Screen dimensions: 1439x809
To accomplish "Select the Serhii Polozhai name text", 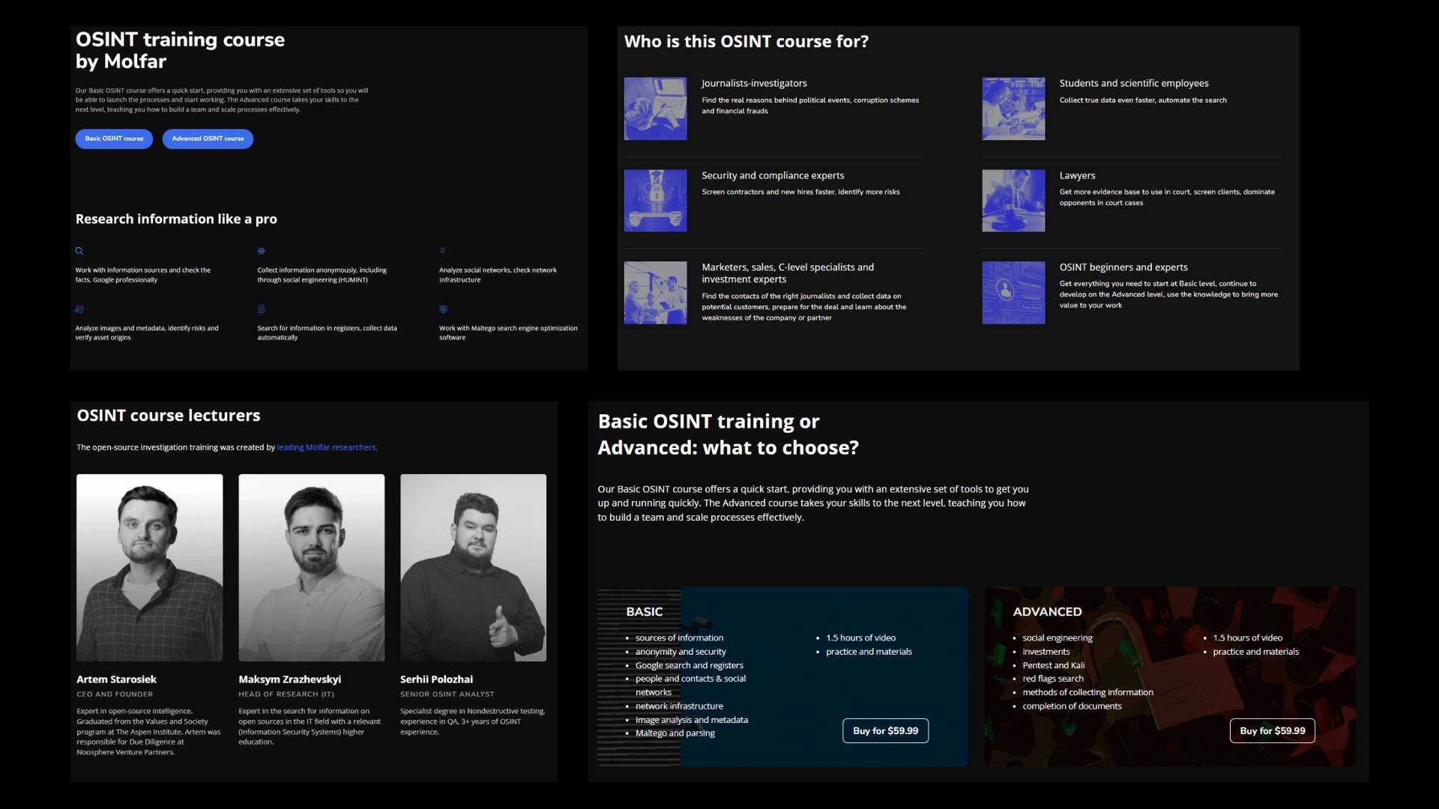I will click(x=436, y=679).
